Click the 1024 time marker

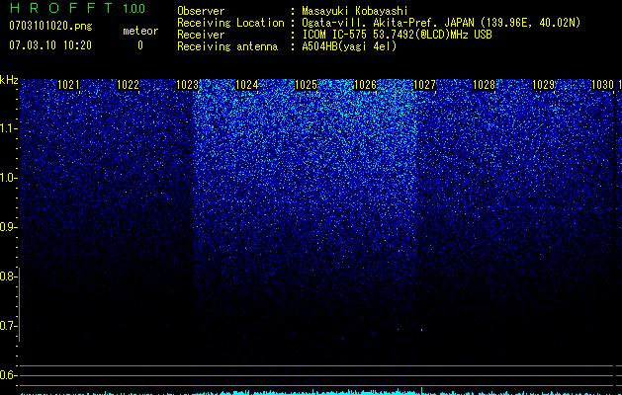coord(247,85)
